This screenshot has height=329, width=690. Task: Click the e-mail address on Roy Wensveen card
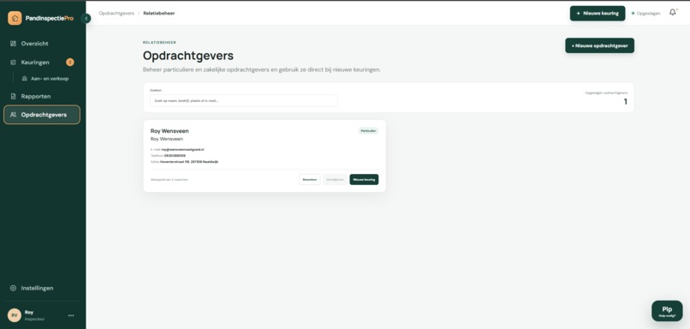coord(182,150)
